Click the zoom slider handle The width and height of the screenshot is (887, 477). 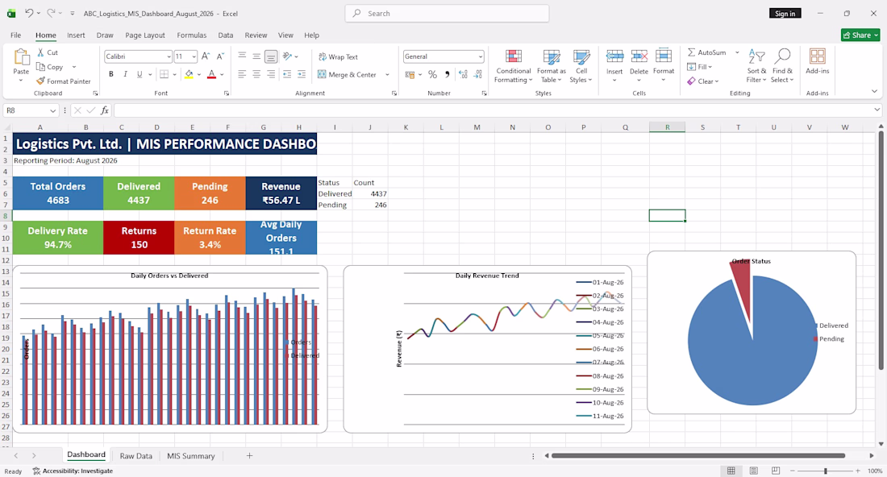point(826,471)
